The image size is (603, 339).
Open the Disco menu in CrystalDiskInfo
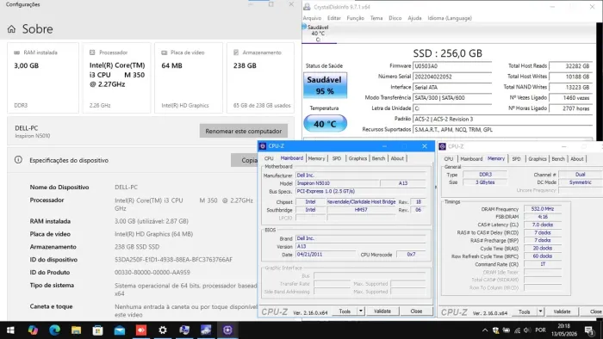[395, 18]
